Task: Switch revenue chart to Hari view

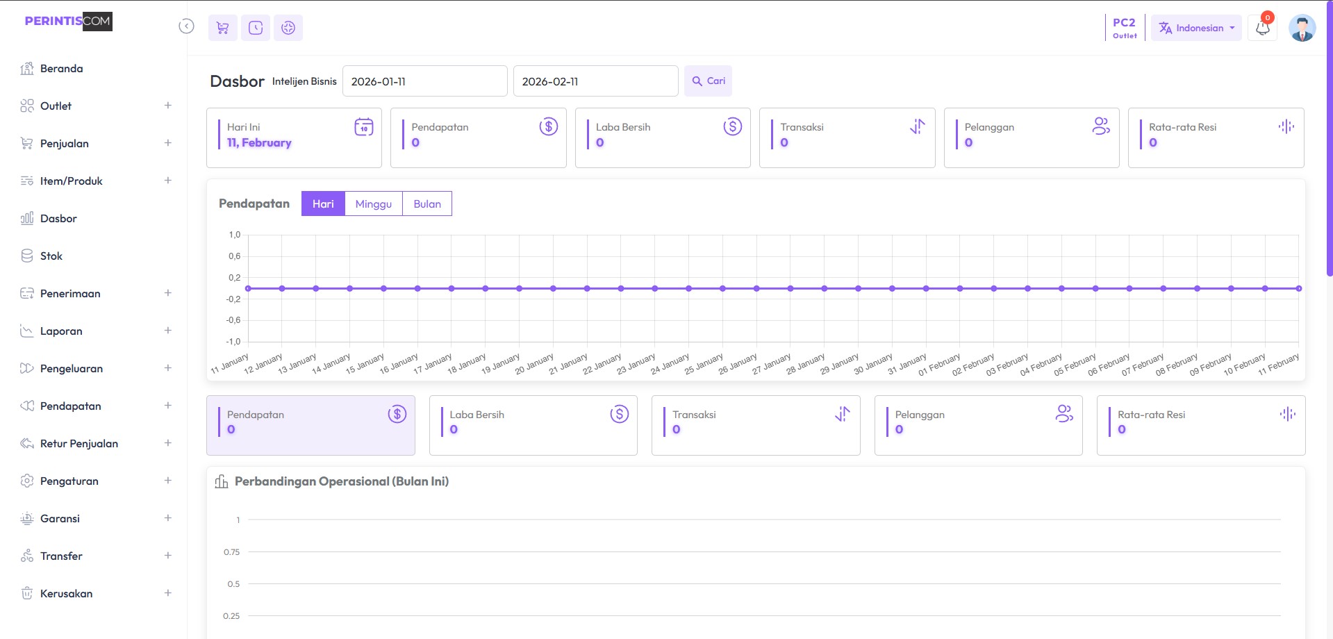Action: (x=323, y=204)
